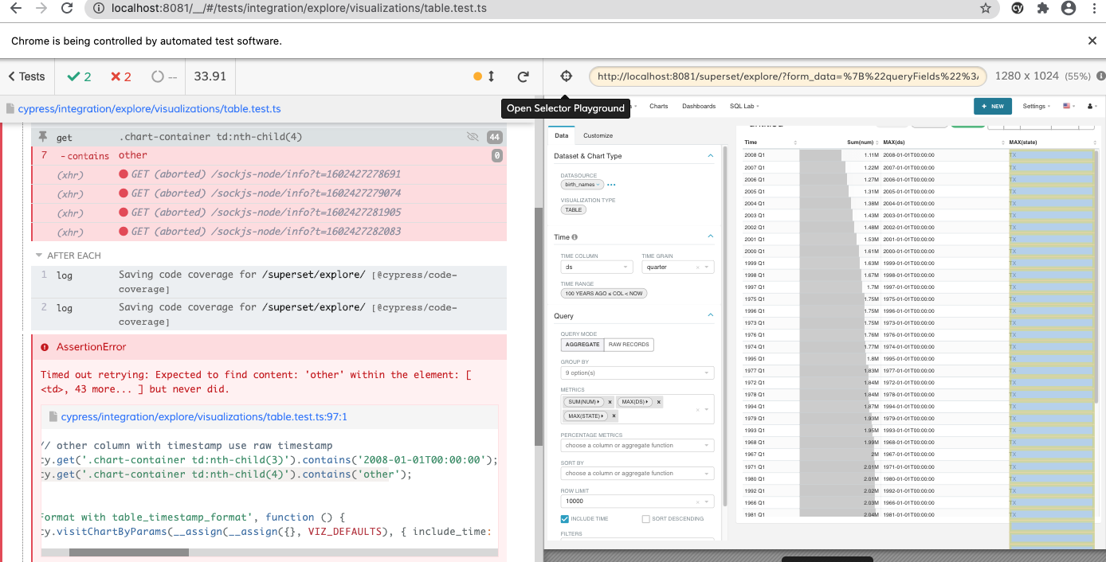
Task: Open the Chrome profile avatar
Action: click(1069, 9)
